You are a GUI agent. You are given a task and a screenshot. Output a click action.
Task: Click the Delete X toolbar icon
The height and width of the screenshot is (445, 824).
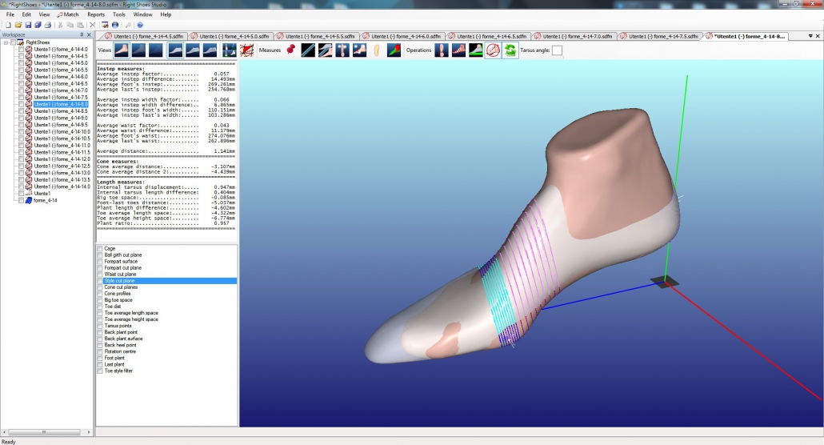coord(93,25)
